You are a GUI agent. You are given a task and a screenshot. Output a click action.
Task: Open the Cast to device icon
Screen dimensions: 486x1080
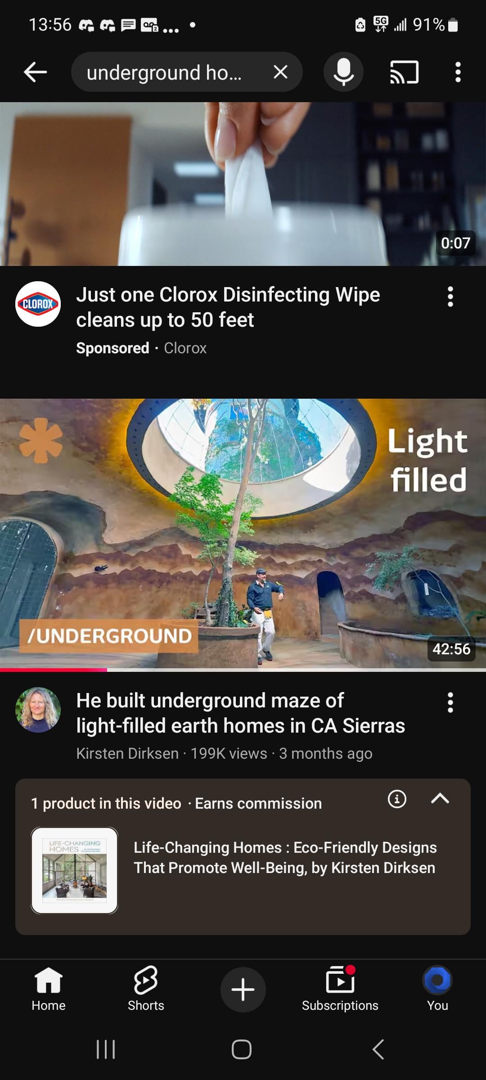[x=404, y=72]
